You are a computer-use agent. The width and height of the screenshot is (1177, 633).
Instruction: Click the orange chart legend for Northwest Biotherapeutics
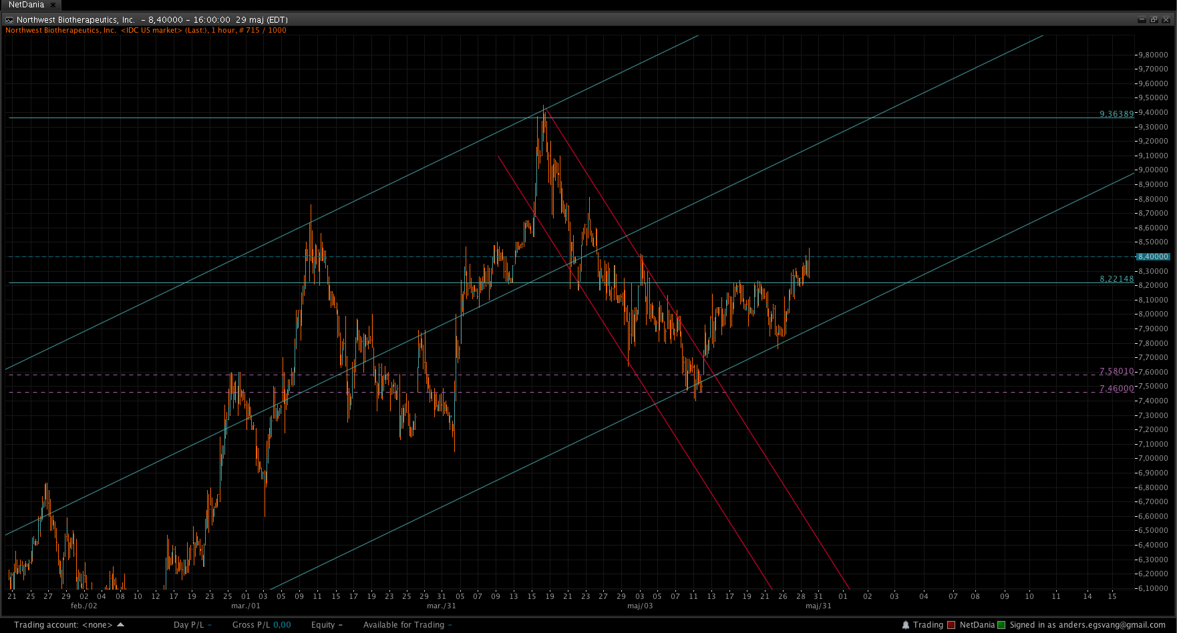[x=146, y=30]
